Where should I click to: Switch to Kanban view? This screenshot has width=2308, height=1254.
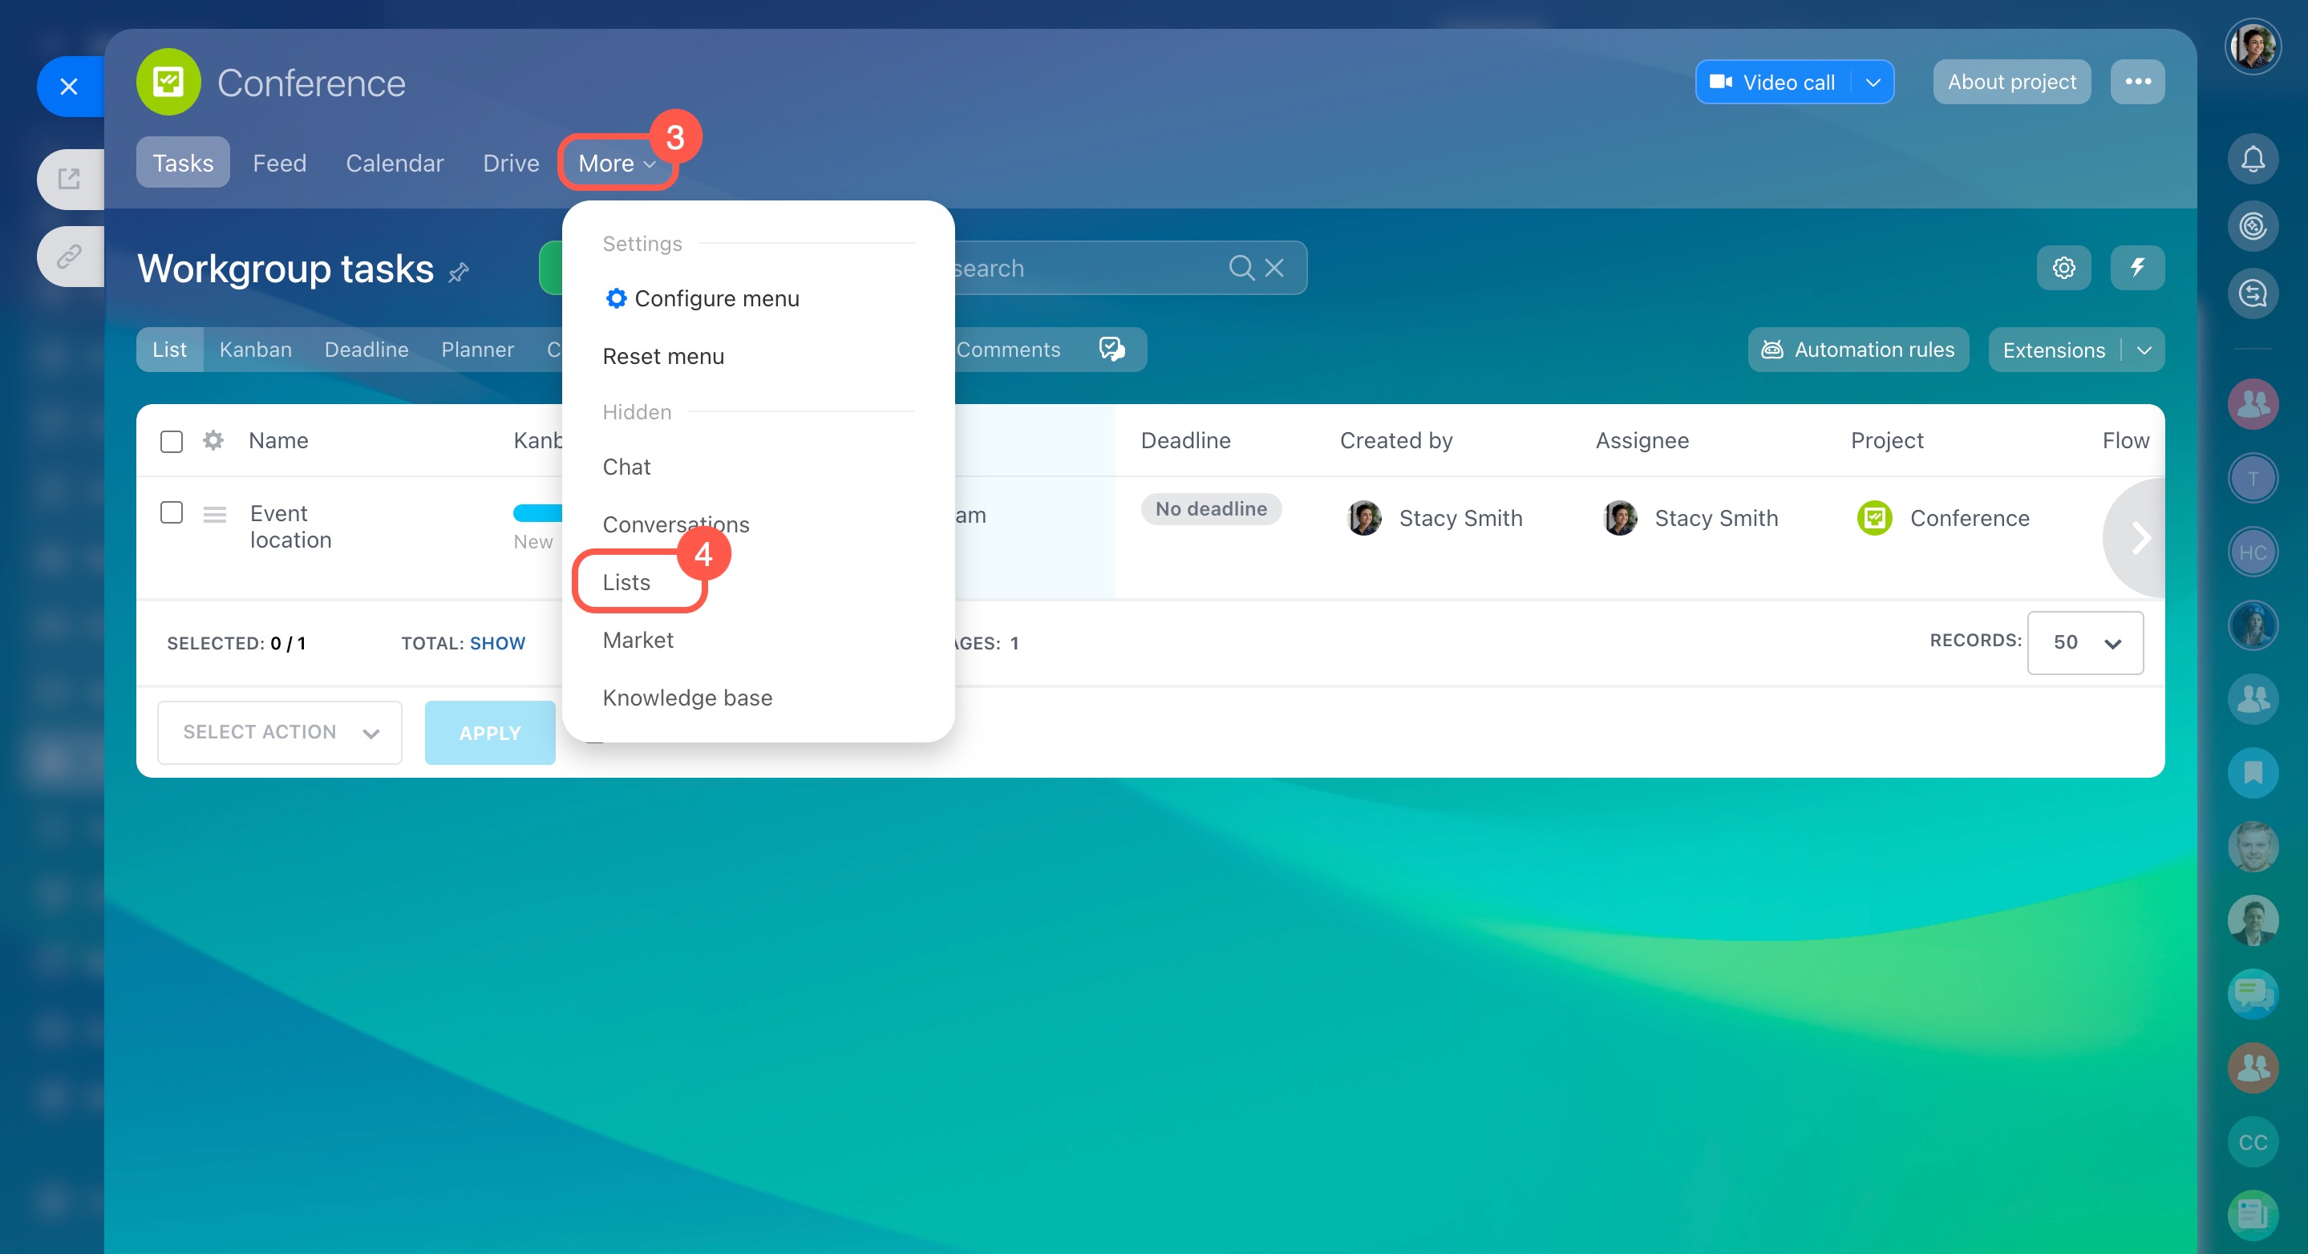point(255,350)
